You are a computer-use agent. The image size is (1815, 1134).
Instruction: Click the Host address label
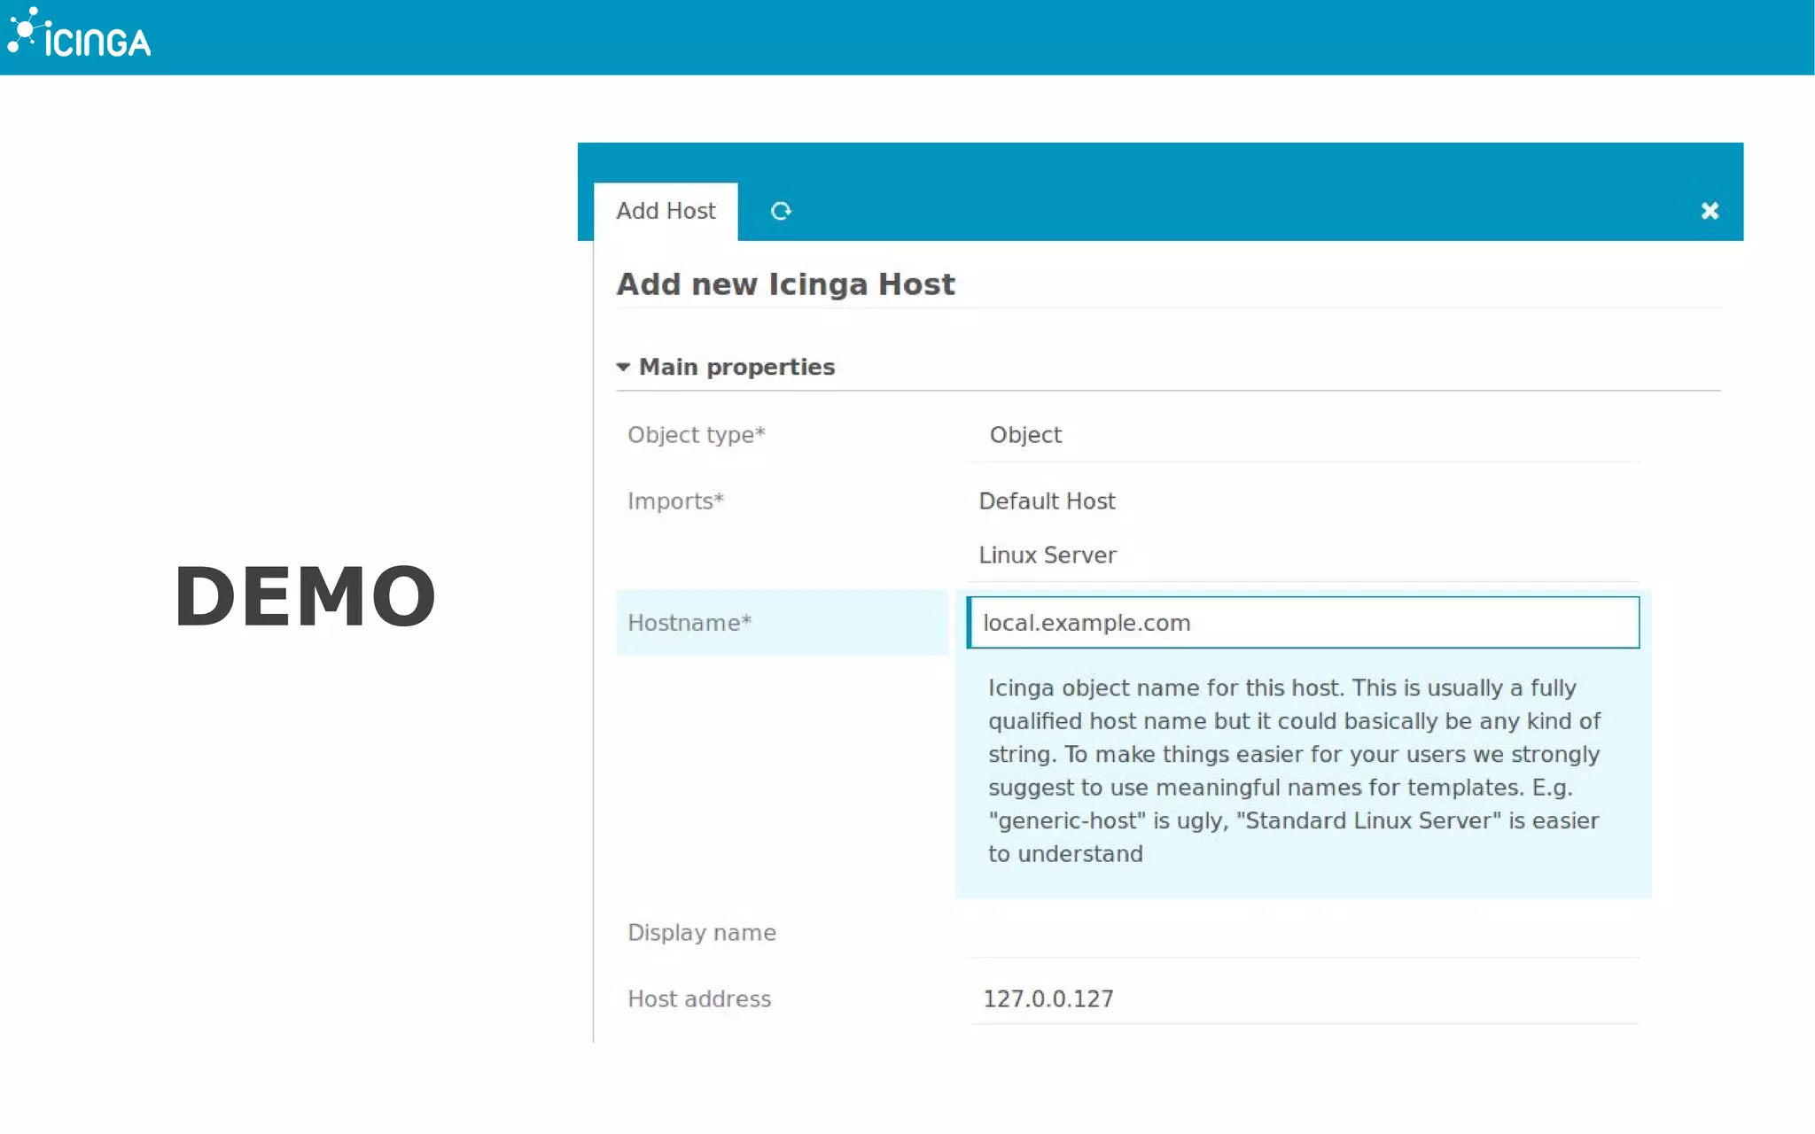click(x=699, y=999)
